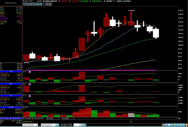The height and width of the screenshot is (127, 188).
Task: Click the SMA20 legend row
Action: coord(11,11)
